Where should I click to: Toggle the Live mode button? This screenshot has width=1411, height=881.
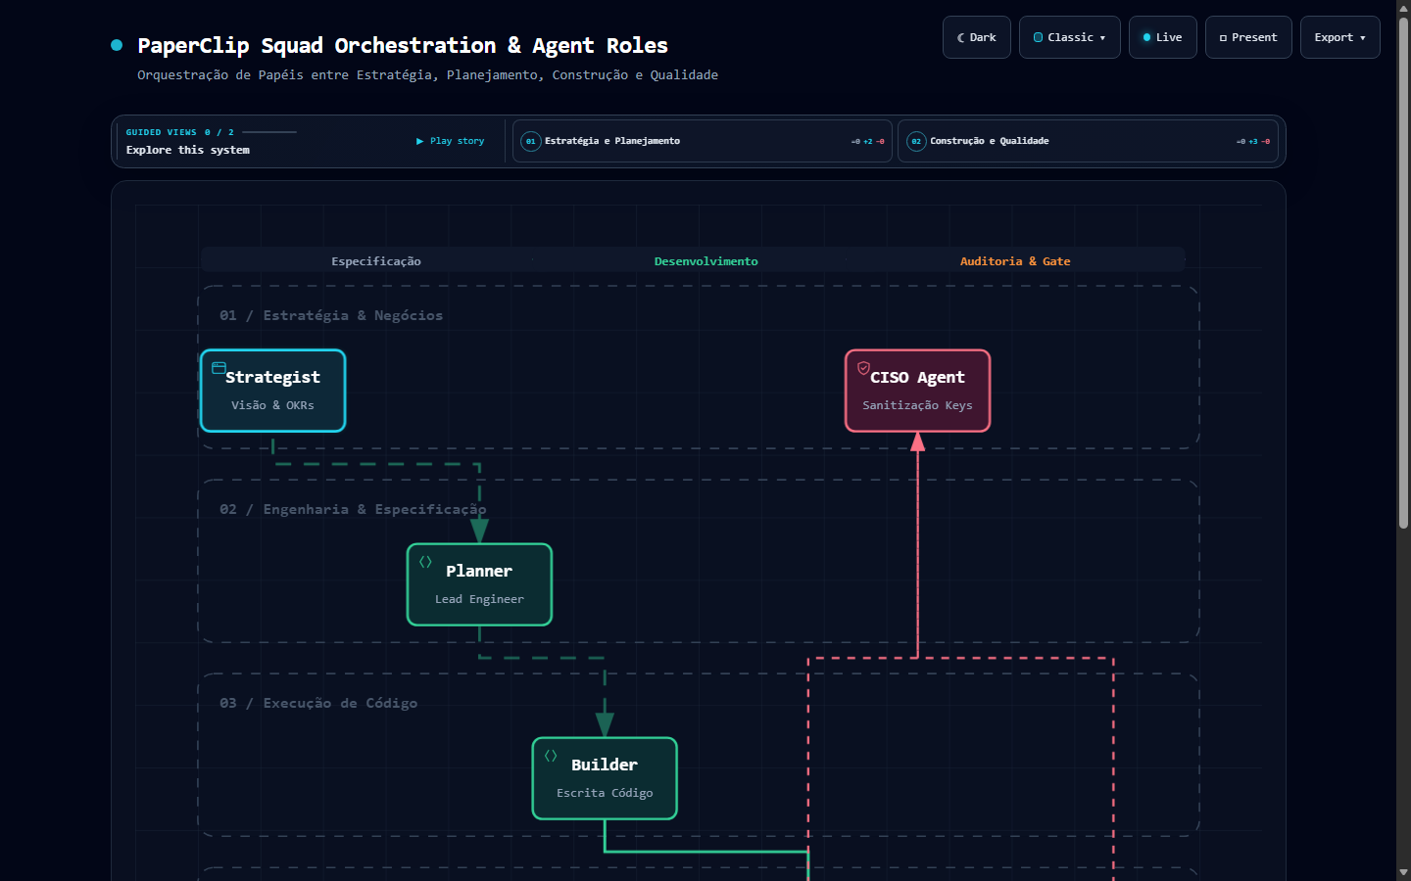point(1162,37)
